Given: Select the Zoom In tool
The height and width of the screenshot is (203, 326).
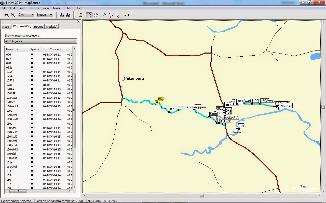Looking at the screenshot, I should (6, 15).
